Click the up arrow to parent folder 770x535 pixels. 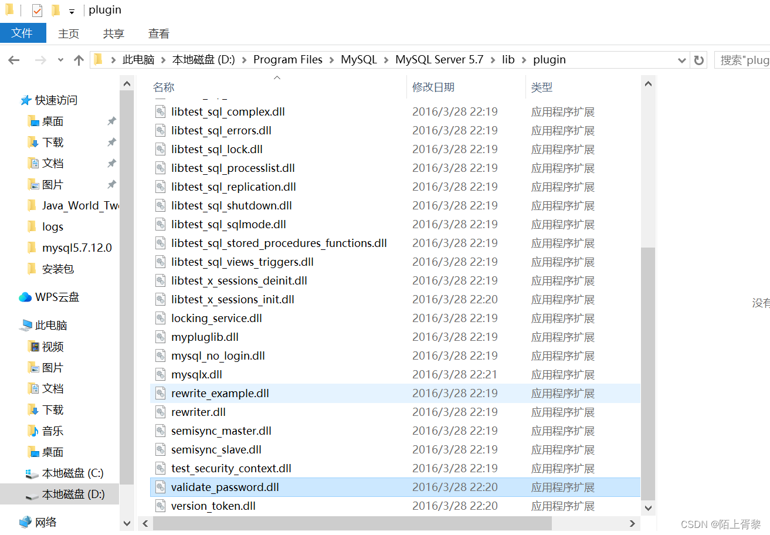(78, 59)
